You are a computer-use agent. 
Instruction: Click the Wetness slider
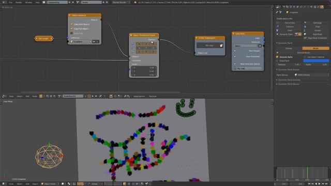point(289,65)
